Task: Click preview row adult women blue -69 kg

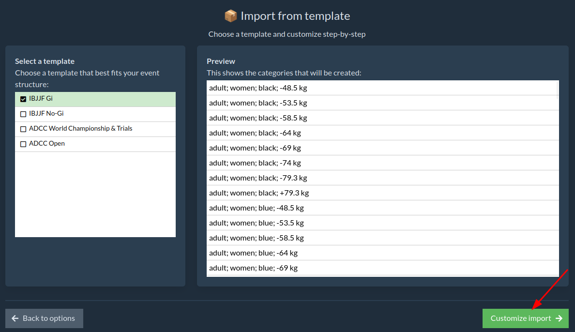Action: click(x=253, y=268)
